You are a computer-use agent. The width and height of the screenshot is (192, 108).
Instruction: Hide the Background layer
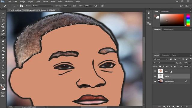tap(155, 81)
